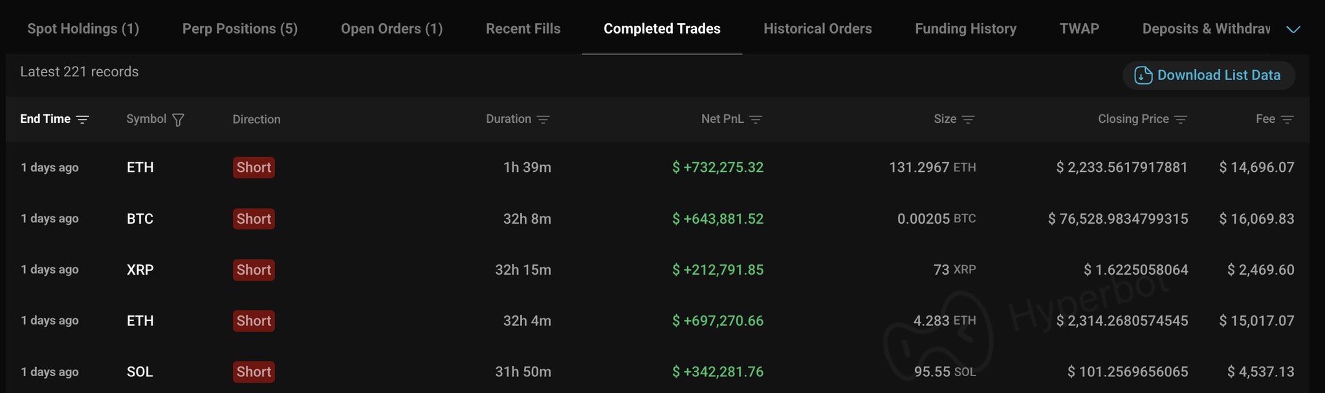Go to the Open Orders tab
The width and height of the screenshot is (1325, 393).
[x=391, y=28]
